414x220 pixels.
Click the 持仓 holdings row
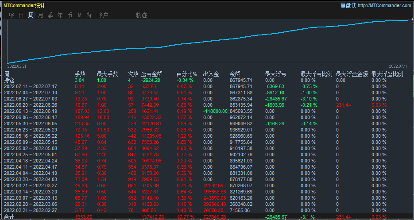pos(9,80)
